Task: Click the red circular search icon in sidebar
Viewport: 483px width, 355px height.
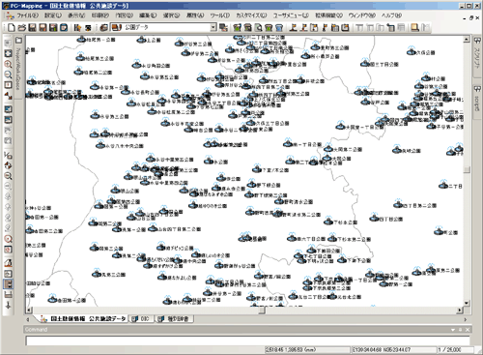Action: [x=9, y=239]
